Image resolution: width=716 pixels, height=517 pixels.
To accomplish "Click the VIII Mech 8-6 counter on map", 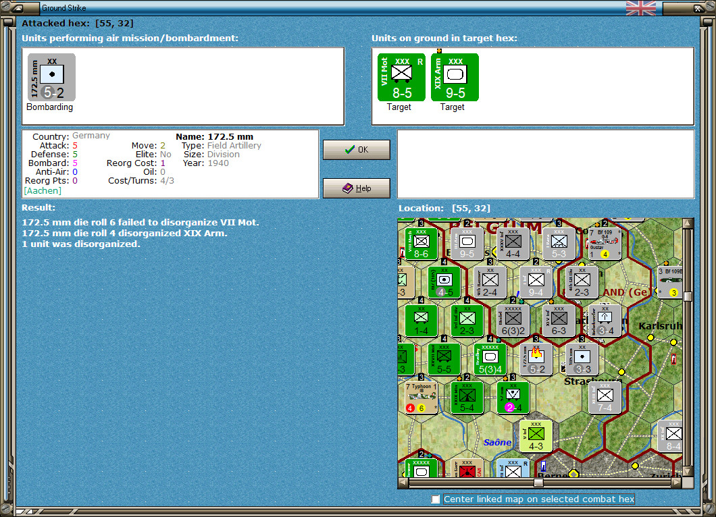I will [421, 244].
